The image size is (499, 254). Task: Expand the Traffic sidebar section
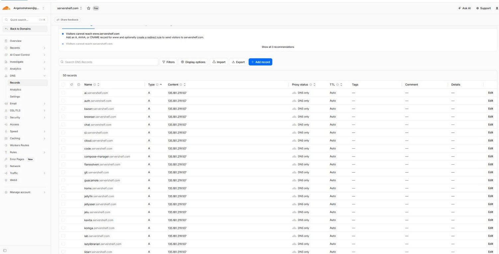(x=44, y=173)
